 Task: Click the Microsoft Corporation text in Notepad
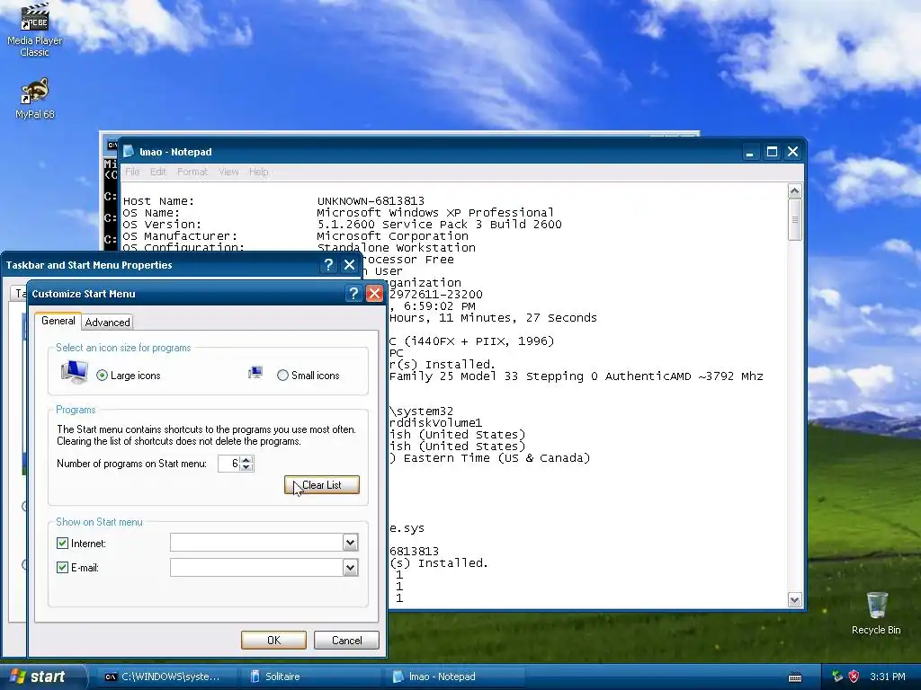(392, 236)
